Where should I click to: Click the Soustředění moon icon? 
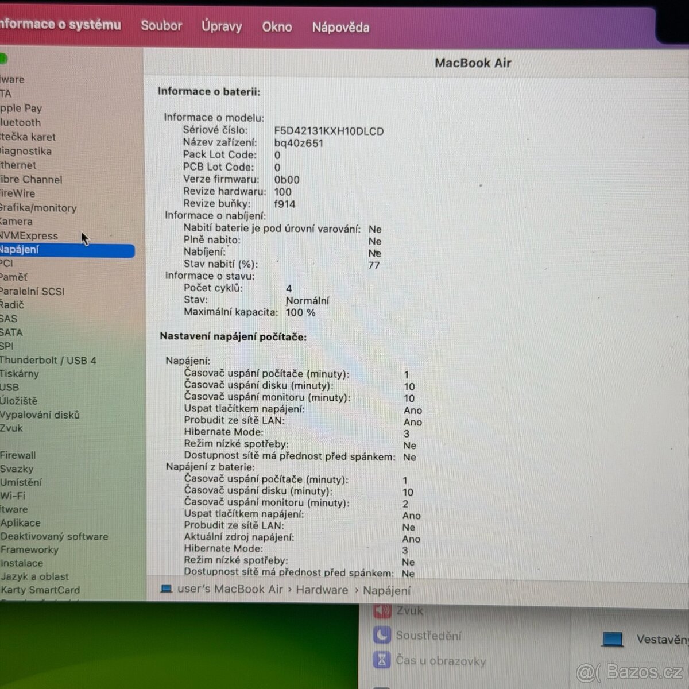382,636
